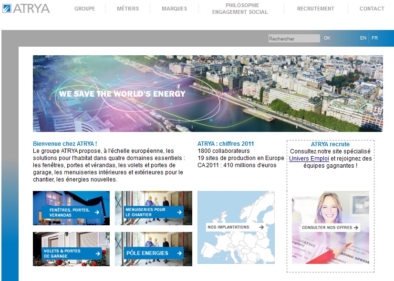Open Fenêtres, Portes, Vérandas tile
This screenshot has width=394, height=281.
(71, 208)
